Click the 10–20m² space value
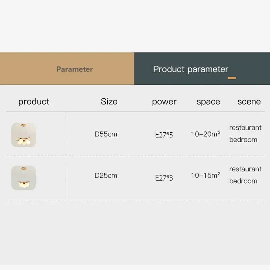This screenshot has height=270, width=270. click(206, 134)
